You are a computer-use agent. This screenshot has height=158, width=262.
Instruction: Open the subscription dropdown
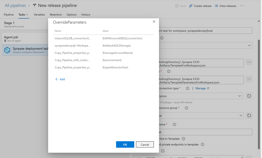239,96
